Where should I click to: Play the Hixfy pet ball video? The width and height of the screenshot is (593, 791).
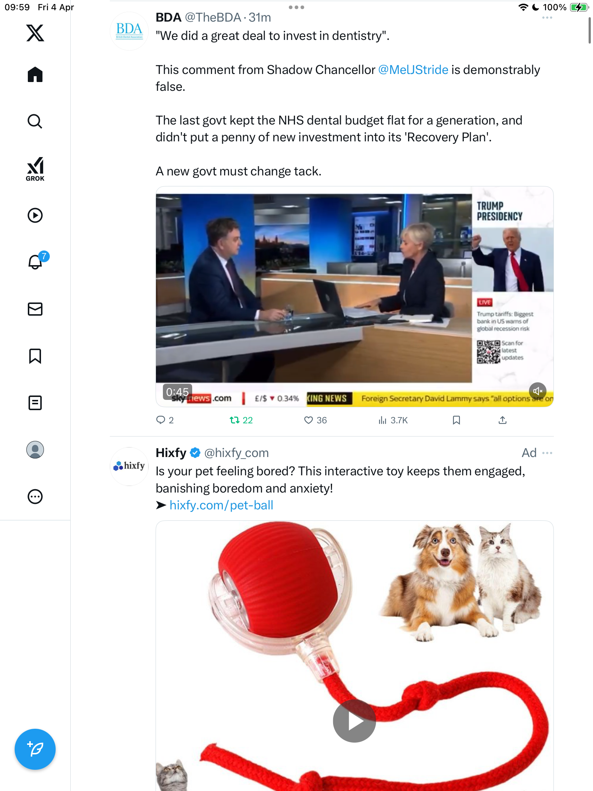click(354, 721)
